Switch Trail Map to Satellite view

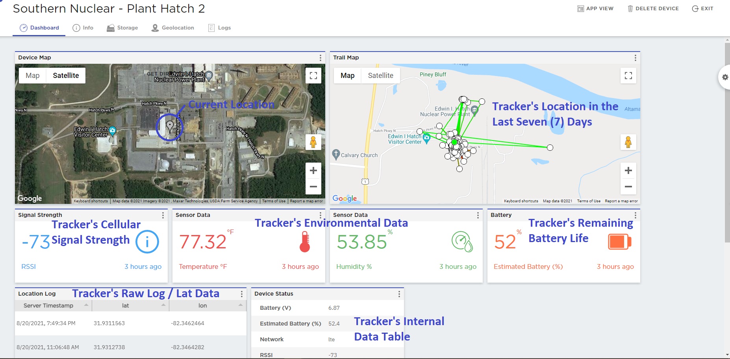tap(380, 76)
